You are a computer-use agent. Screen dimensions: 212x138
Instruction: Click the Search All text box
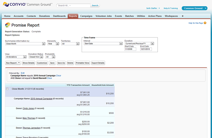tap(74, 5)
